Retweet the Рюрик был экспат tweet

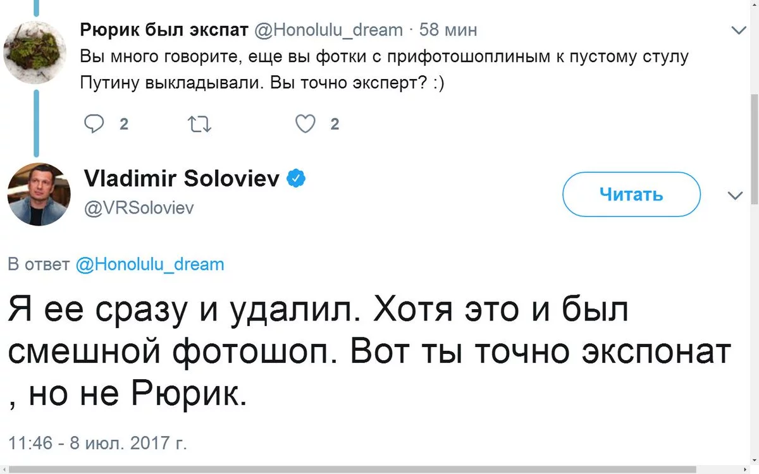(x=200, y=125)
